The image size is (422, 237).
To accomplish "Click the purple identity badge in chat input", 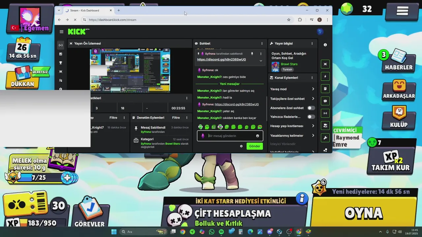I will click(x=203, y=136).
